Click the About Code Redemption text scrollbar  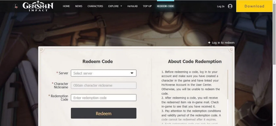227,84
